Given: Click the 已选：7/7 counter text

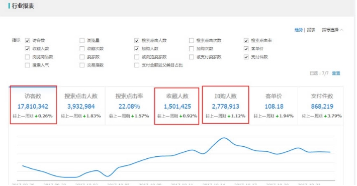Looking at the screenshot, I should pyautogui.click(x=319, y=73).
